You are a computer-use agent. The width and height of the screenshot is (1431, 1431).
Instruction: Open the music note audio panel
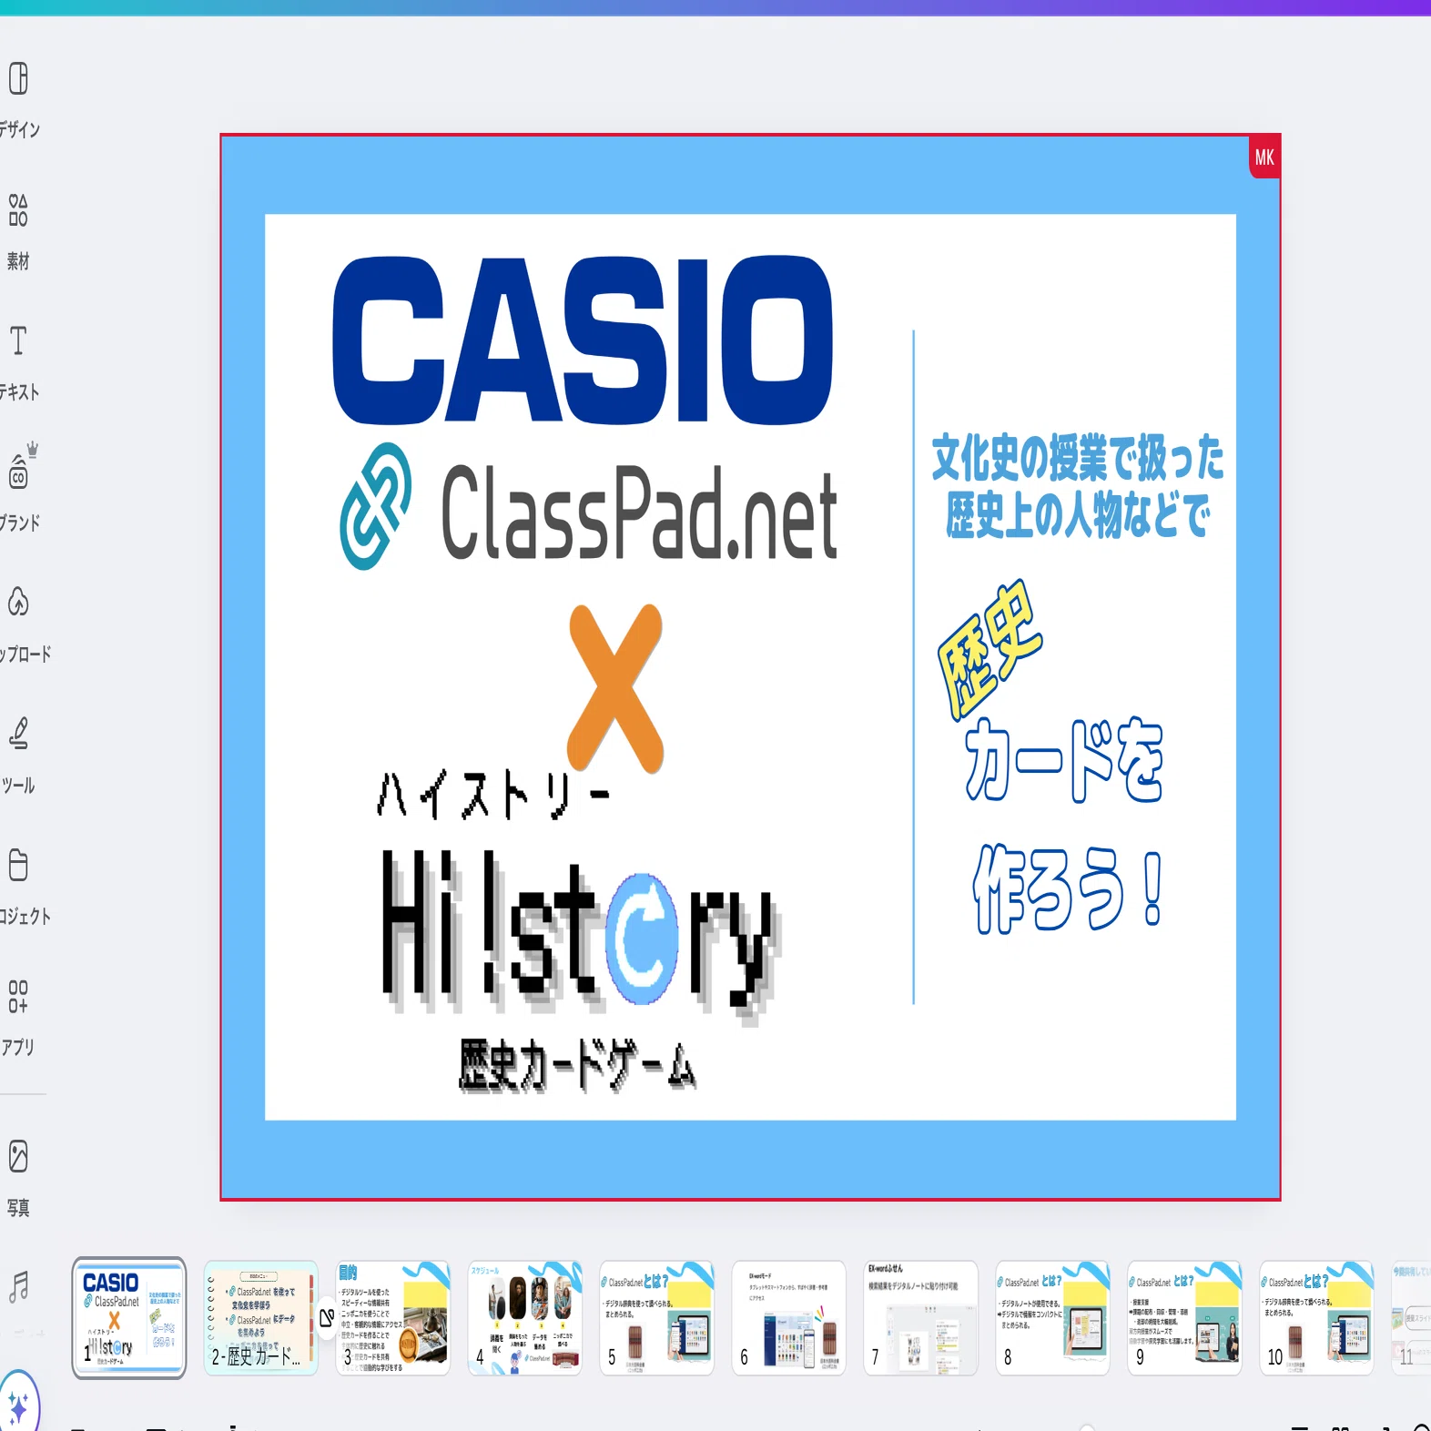[18, 1287]
